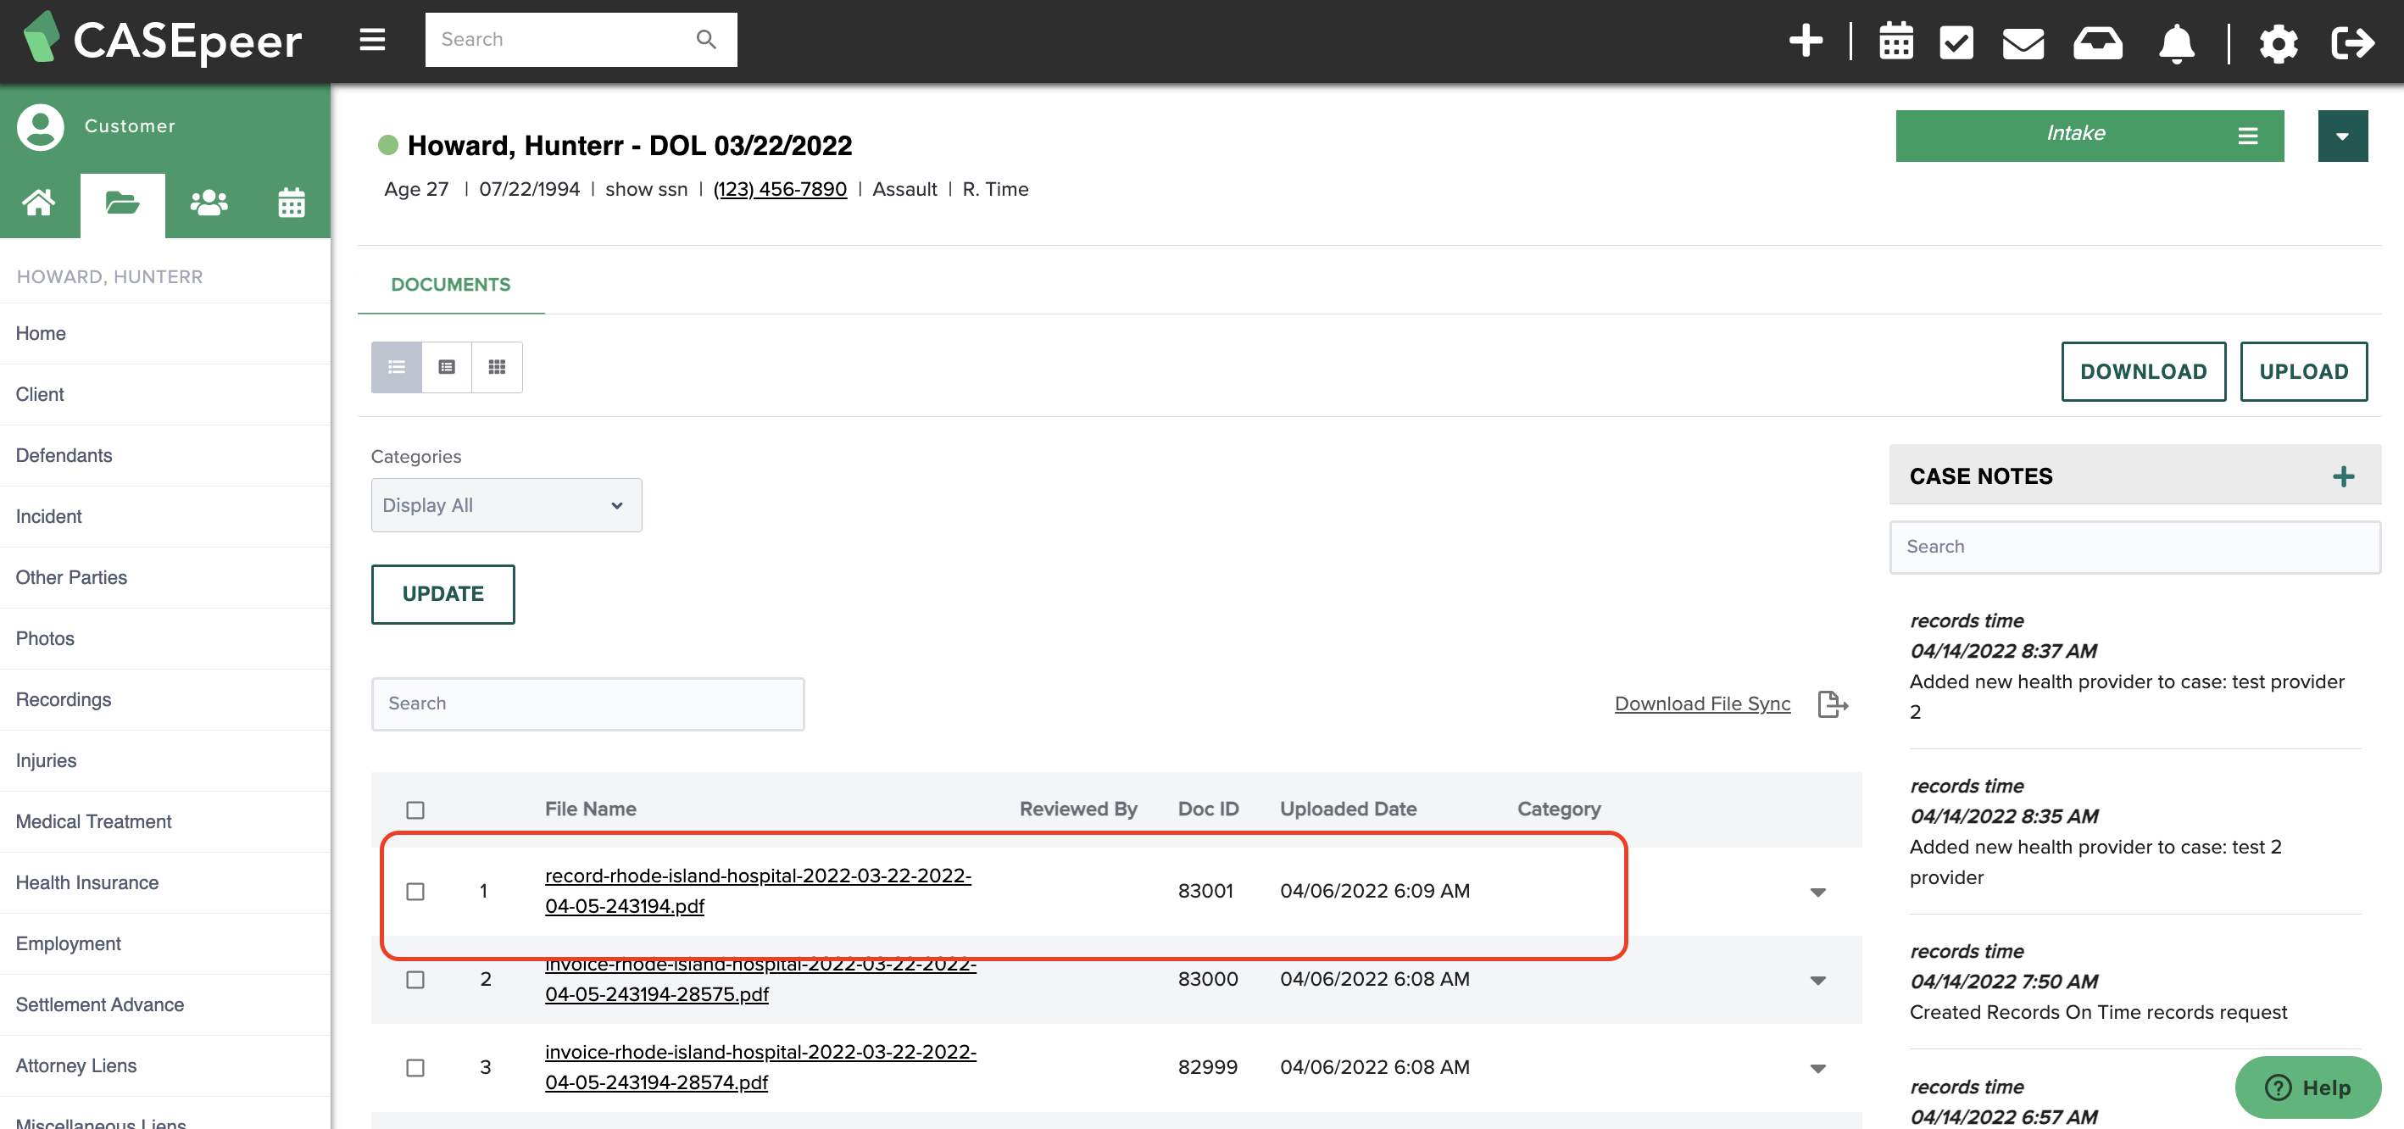Check the box for record-rhode-island-hospital file
This screenshot has height=1129, width=2404.
(415, 891)
